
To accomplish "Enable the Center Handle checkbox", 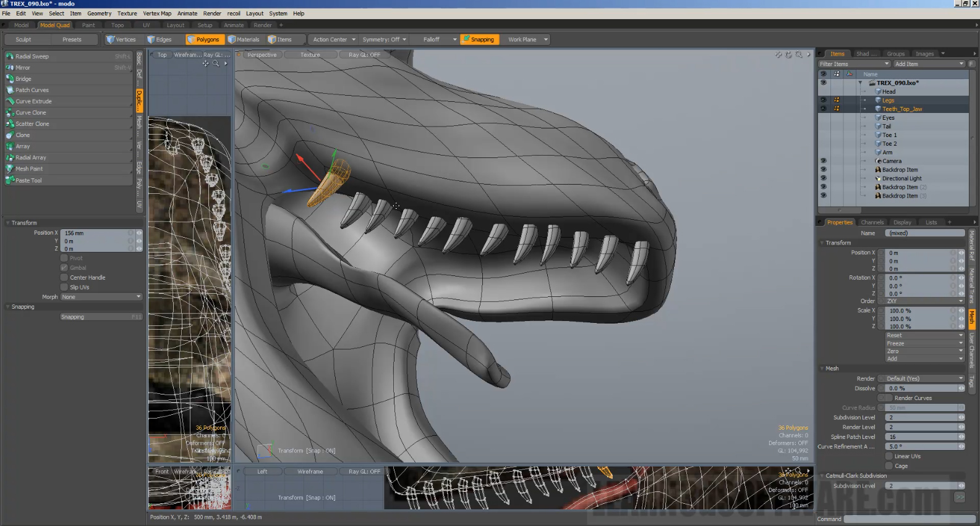I will (x=64, y=278).
